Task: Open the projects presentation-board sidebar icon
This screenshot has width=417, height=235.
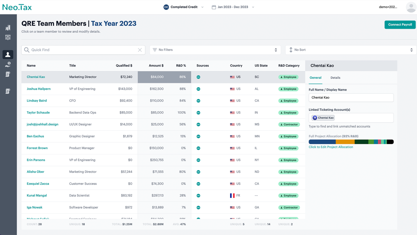Action: pos(8,38)
